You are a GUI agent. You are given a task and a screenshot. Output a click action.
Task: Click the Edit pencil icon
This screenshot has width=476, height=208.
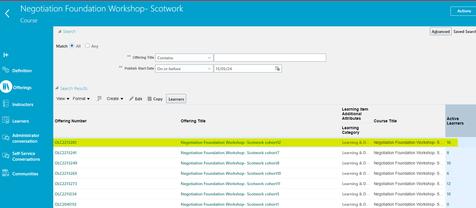pyautogui.click(x=131, y=99)
